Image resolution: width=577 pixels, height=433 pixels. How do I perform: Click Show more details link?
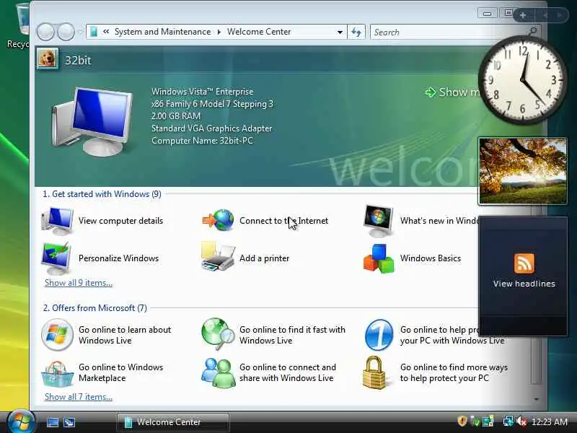pyautogui.click(x=452, y=92)
